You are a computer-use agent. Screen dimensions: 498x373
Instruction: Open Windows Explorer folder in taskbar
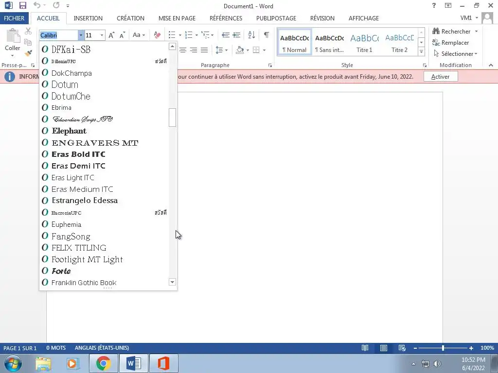tap(43, 363)
